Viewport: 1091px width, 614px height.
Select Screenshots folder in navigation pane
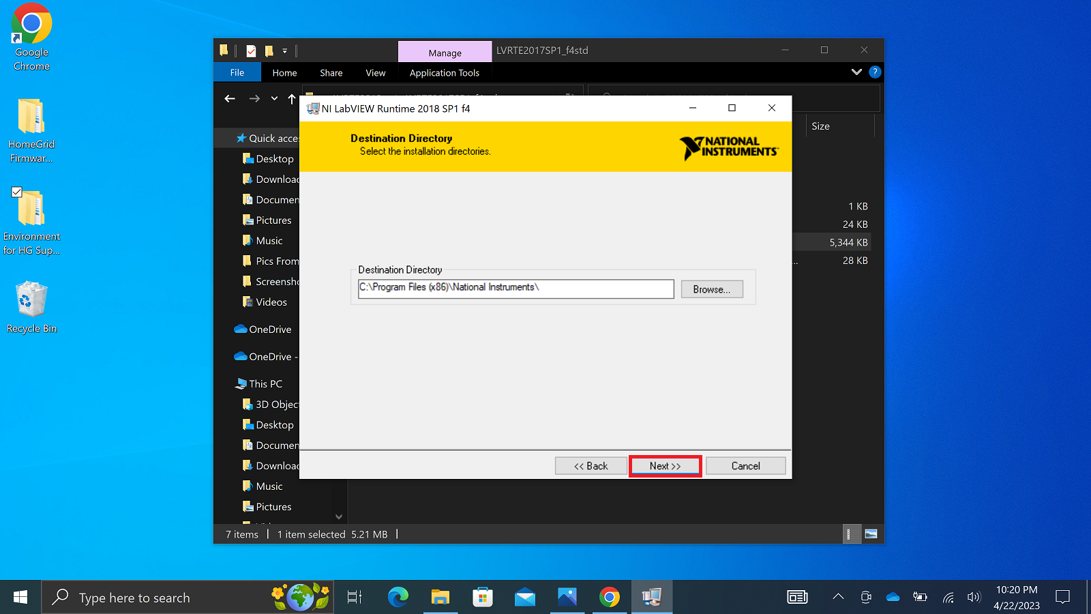[270, 281]
